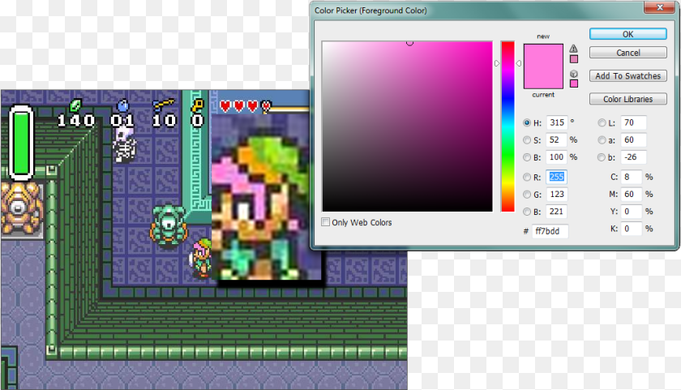Image resolution: width=681 pixels, height=390 pixels.
Task: Click the K black percentage field
Action: [x=631, y=229]
